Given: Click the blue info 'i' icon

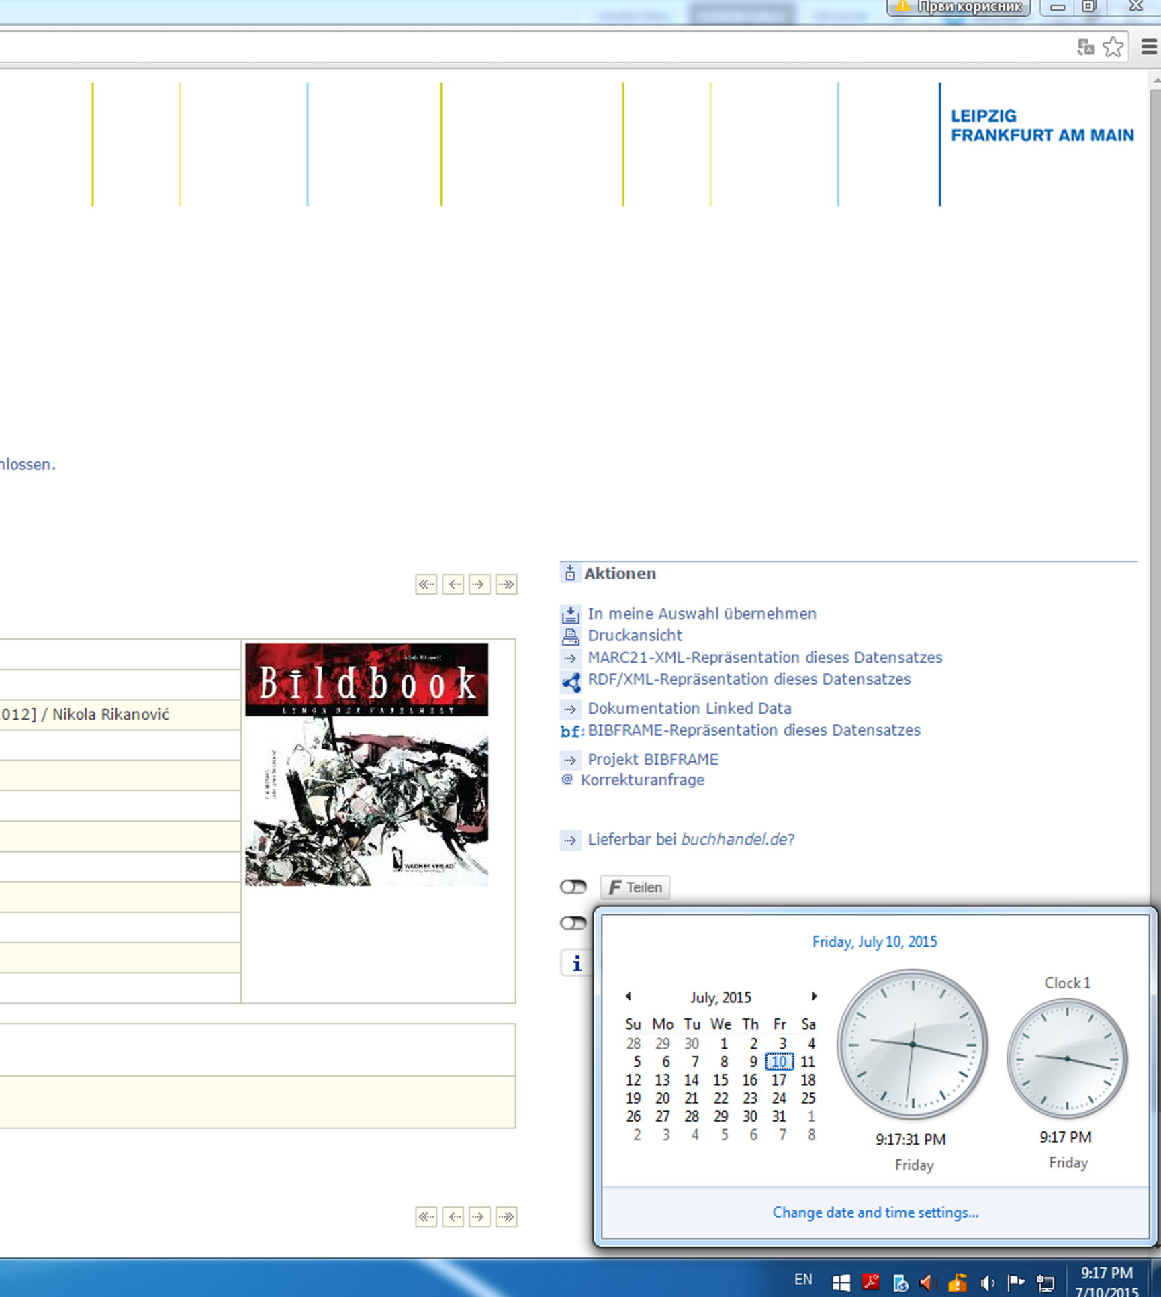Looking at the screenshot, I should pos(576,964).
